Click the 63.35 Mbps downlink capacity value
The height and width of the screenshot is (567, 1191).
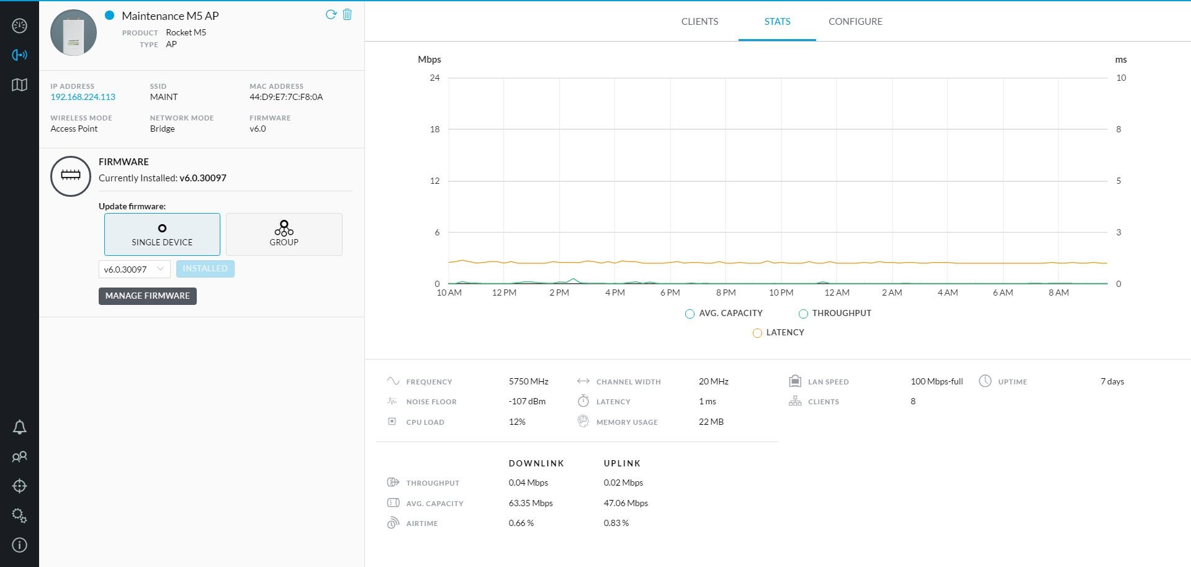pos(531,503)
